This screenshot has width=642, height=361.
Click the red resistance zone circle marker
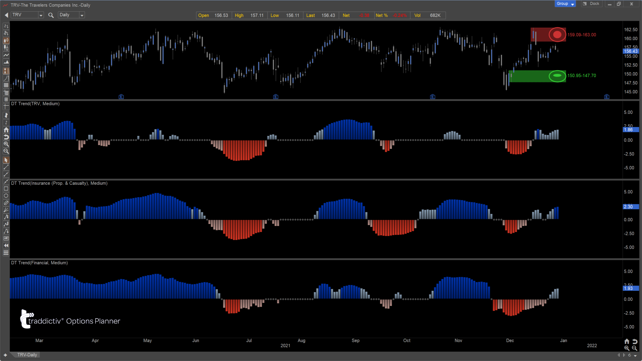pyautogui.click(x=557, y=34)
